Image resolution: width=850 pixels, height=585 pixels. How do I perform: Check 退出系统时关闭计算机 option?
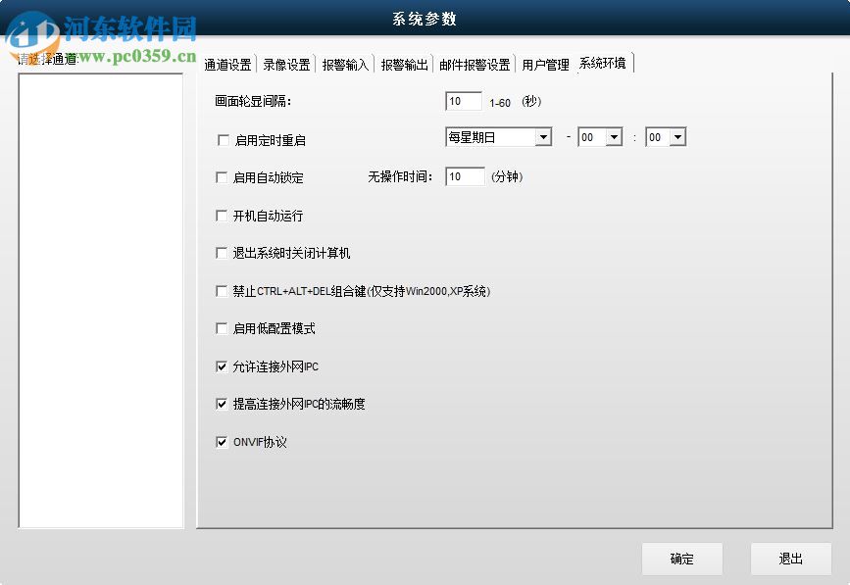coord(223,253)
